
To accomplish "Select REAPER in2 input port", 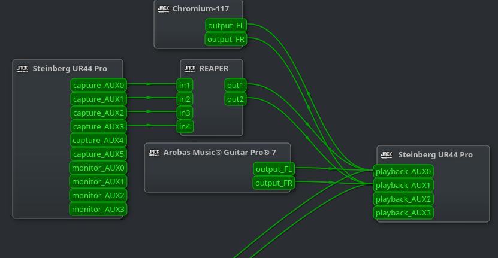I will (x=185, y=99).
